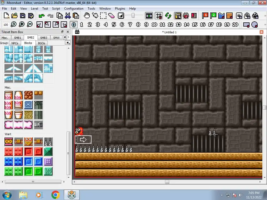The image size is (267, 200).
Task: Open the Plugins menu
Action: coord(120,9)
